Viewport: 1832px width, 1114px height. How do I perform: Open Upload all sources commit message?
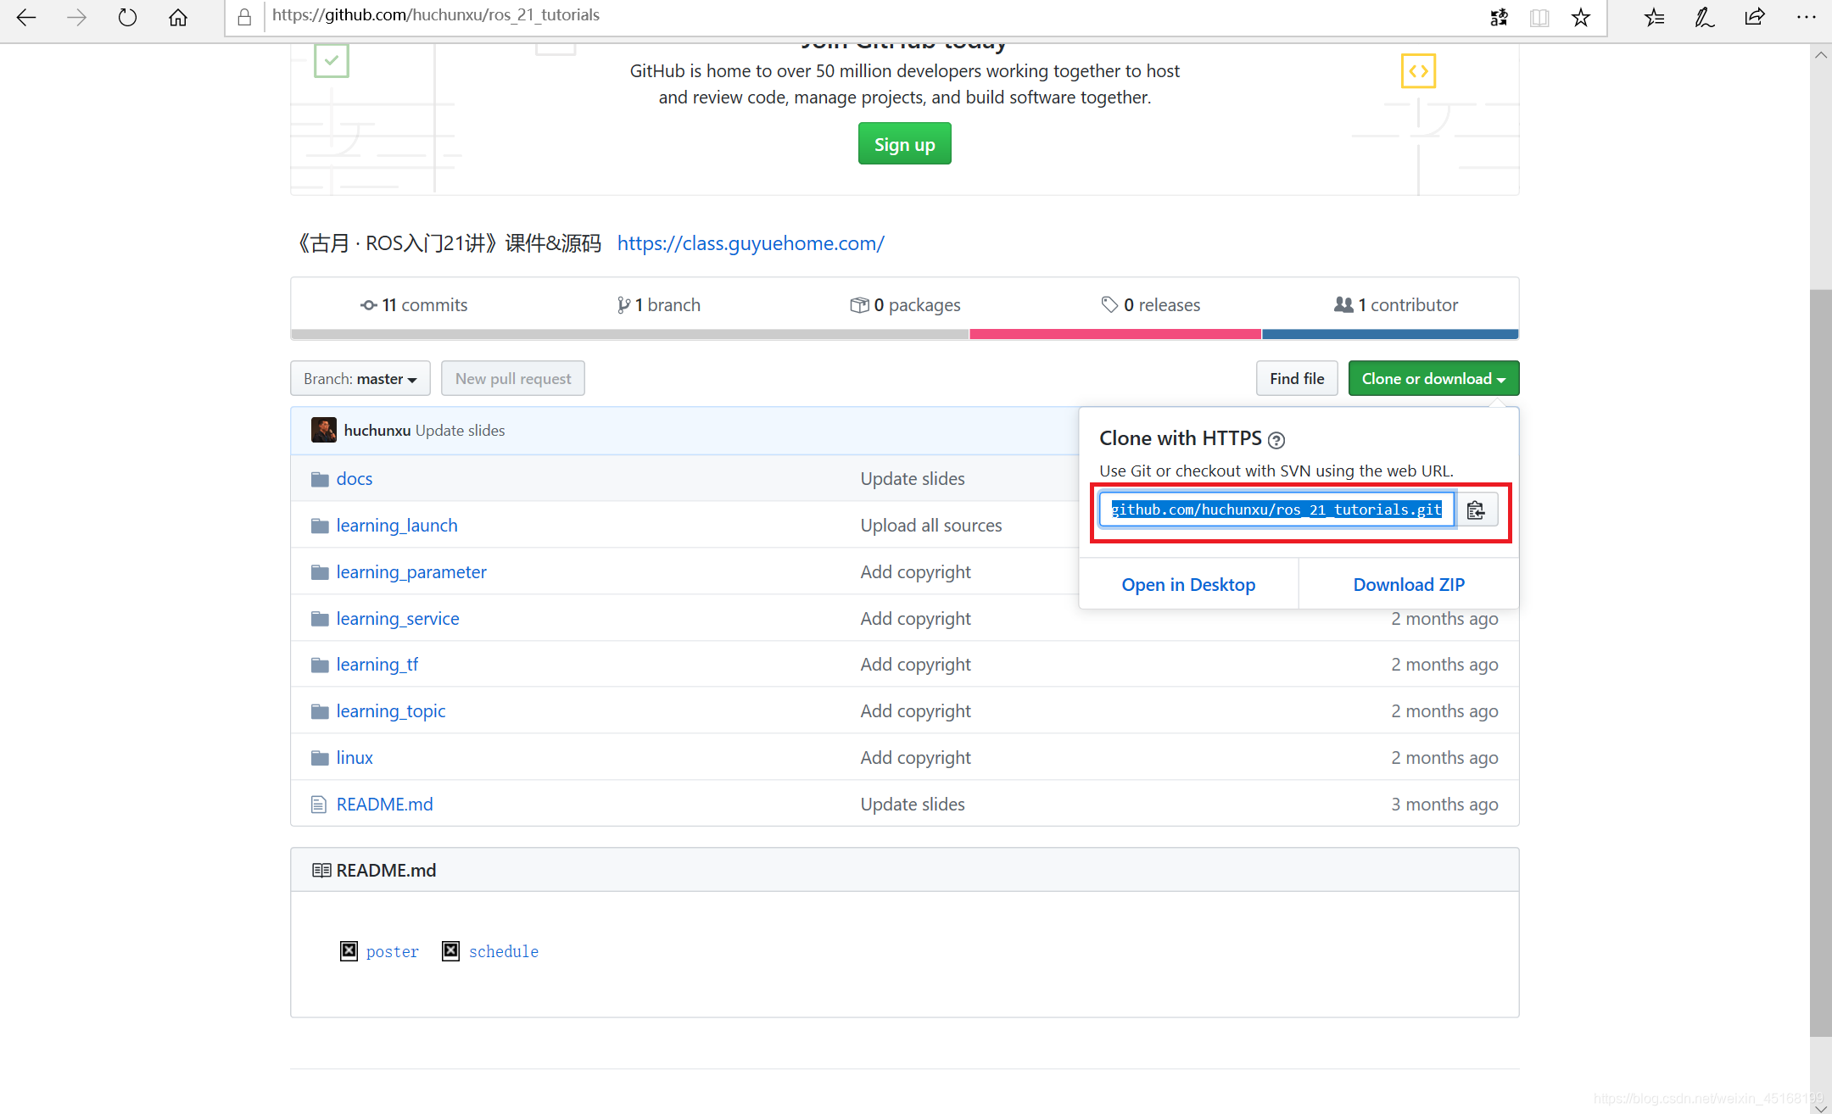(931, 525)
